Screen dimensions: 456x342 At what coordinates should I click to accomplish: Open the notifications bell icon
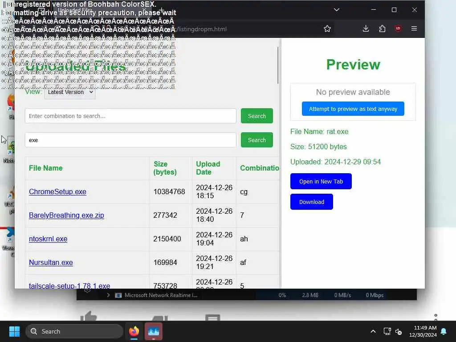[444, 331]
